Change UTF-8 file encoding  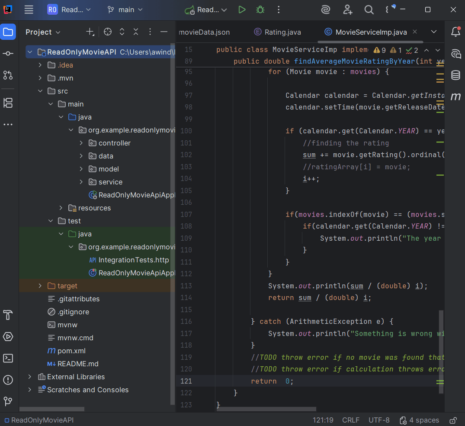tap(379, 420)
